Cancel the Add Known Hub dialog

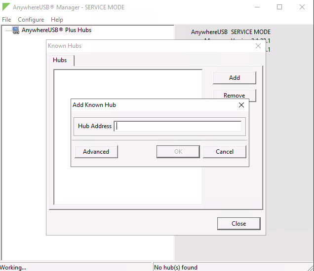click(224, 152)
